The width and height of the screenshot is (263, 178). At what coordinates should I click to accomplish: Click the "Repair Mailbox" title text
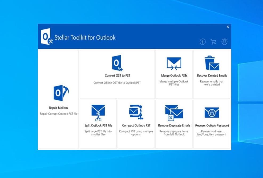click(x=59, y=108)
